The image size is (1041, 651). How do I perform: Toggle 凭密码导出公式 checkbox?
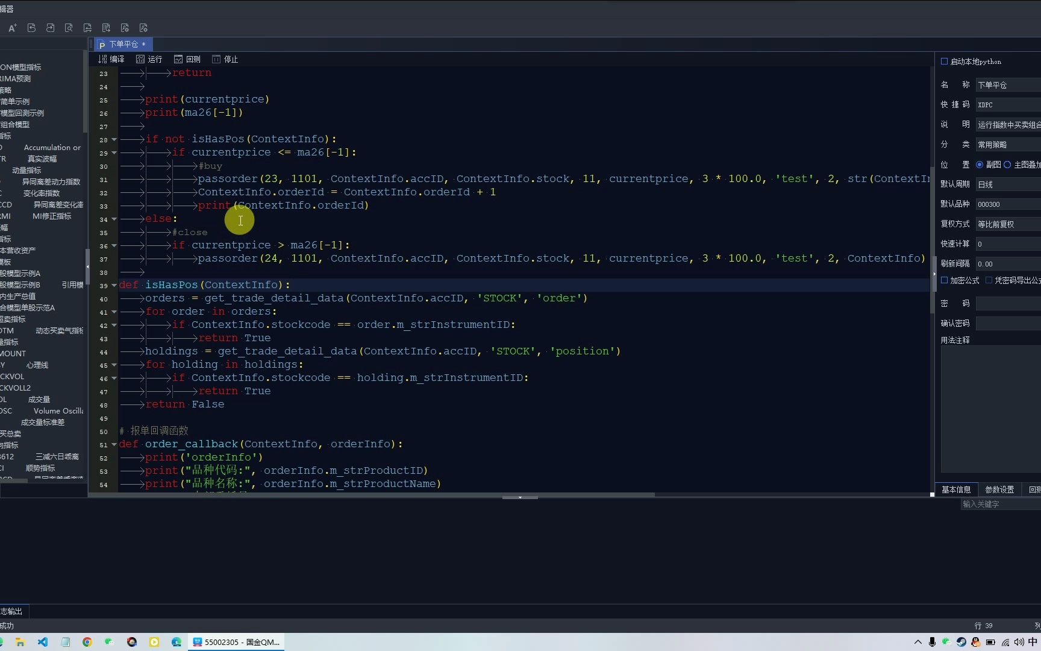pos(989,280)
